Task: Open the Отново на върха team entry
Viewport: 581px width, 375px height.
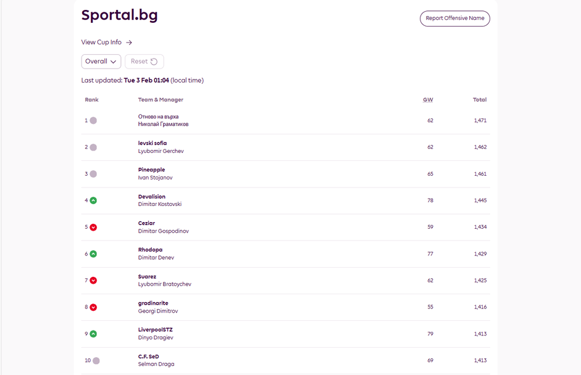Action: pos(158,117)
